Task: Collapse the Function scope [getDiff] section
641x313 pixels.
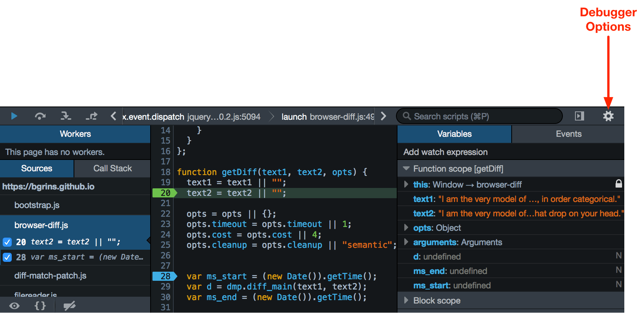Action: [x=406, y=168]
